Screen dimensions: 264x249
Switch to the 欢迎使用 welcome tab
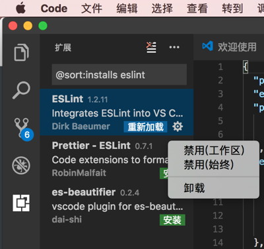click(230, 47)
